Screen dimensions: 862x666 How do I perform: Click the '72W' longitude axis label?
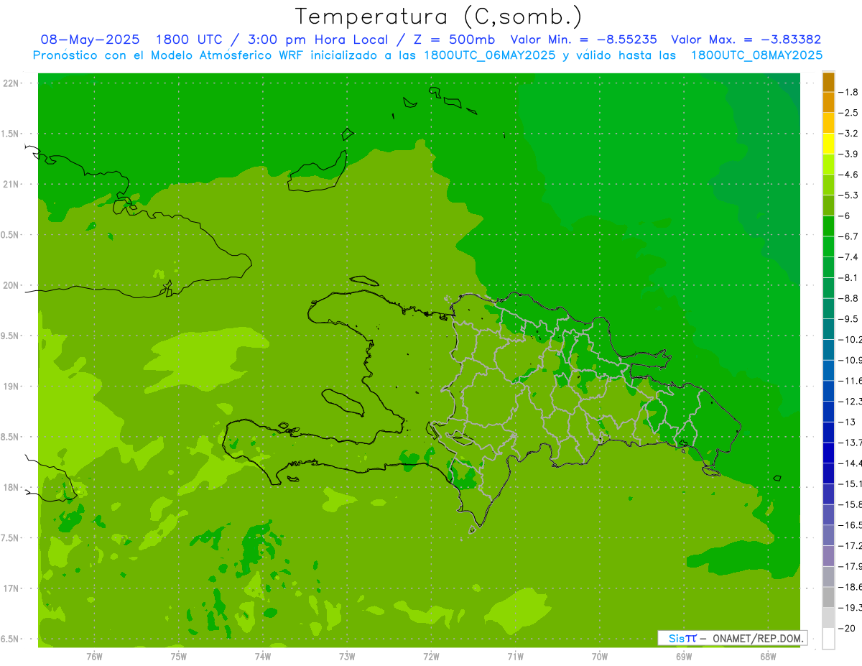pos(431,656)
